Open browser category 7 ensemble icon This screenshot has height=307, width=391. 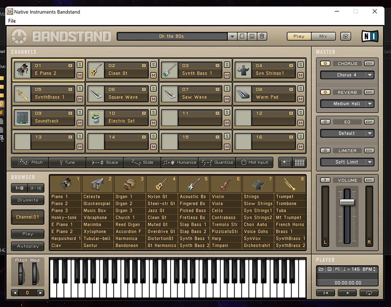click(258, 184)
